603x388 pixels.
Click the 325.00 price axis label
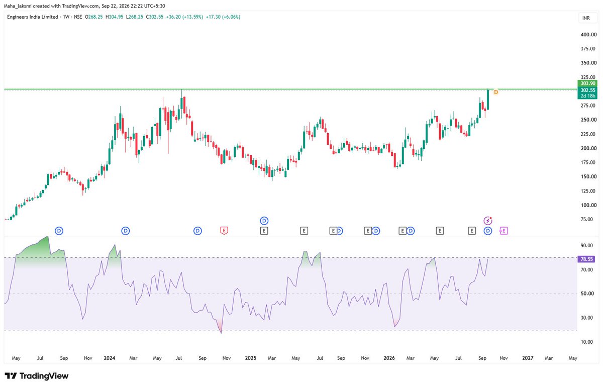[587, 77]
